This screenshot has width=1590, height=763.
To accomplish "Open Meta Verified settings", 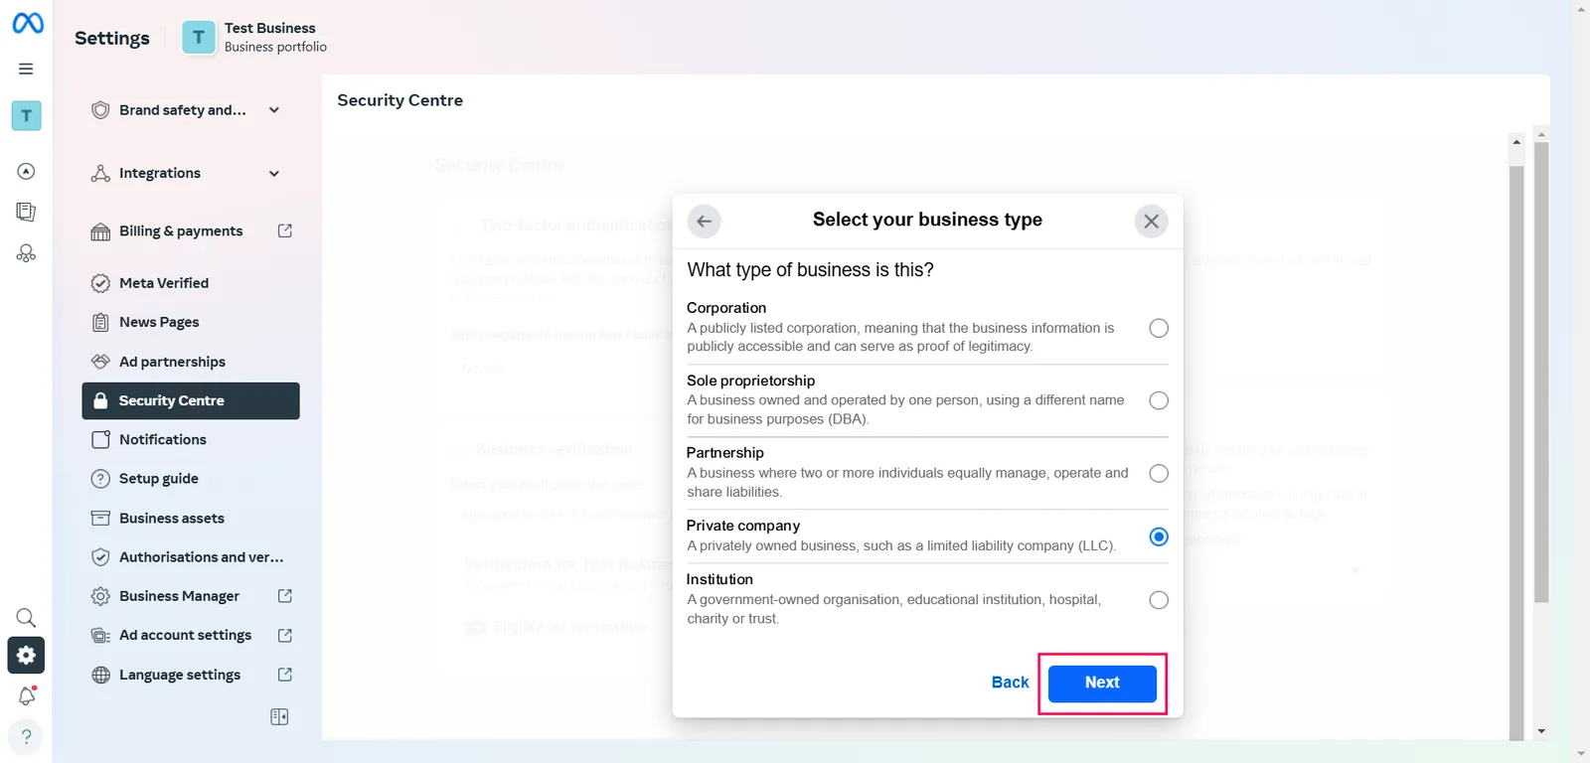I will [x=191, y=283].
